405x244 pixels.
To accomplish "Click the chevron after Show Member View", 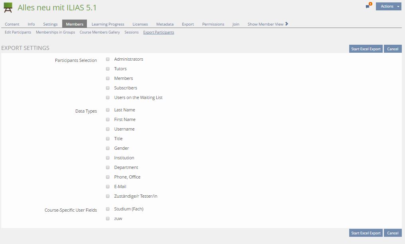I will [x=287, y=24].
